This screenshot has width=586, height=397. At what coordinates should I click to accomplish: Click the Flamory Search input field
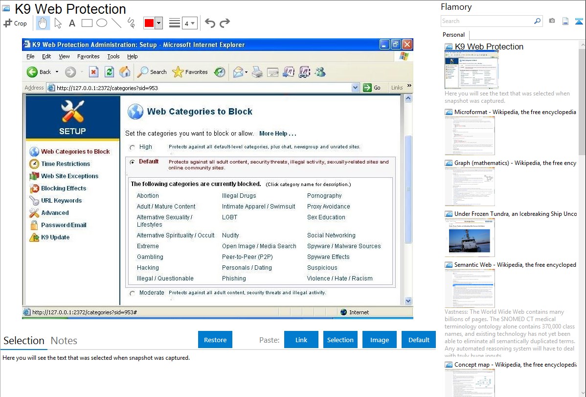point(487,21)
